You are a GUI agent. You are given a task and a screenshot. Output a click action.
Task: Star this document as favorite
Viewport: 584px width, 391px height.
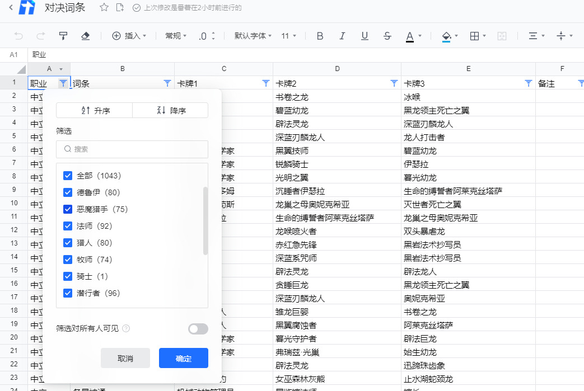pyautogui.click(x=104, y=8)
